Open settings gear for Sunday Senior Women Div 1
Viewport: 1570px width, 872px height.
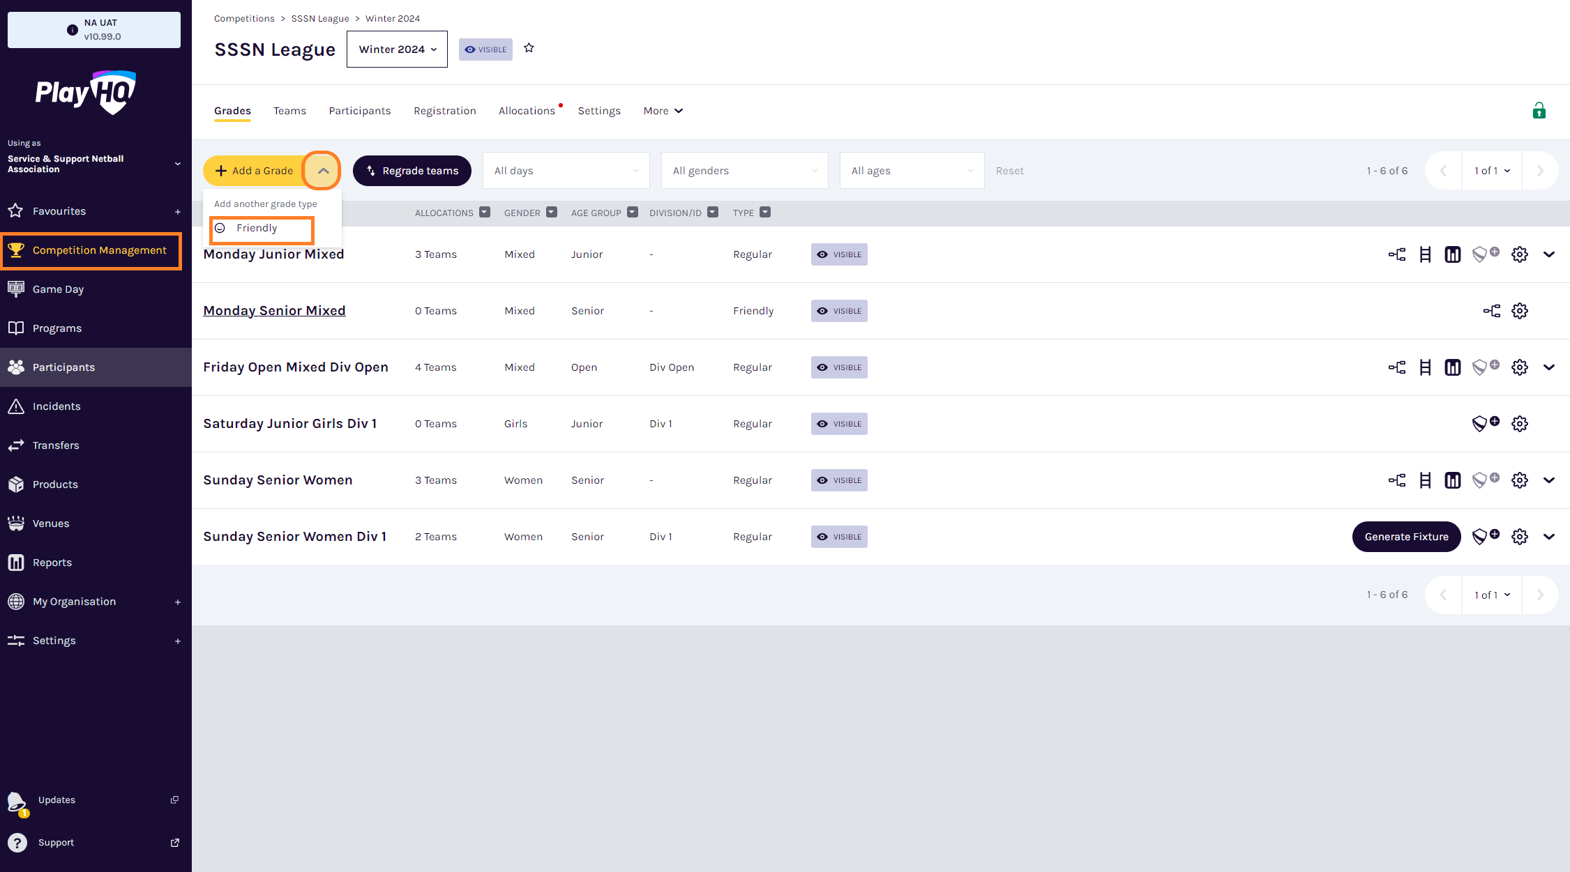coord(1520,537)
